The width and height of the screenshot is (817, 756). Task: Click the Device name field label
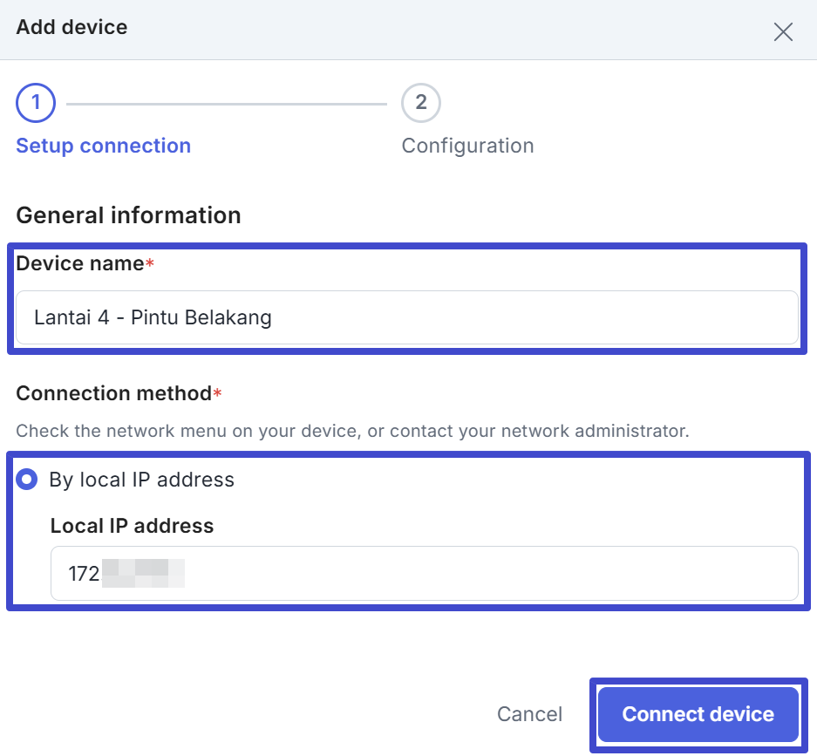coord(79,263)
